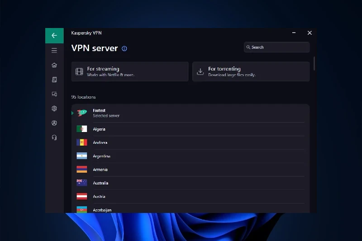This screenshot has width=362, height=241.
Task: Select Azerbaijan from the server list
Action: [x=191, y=208]
